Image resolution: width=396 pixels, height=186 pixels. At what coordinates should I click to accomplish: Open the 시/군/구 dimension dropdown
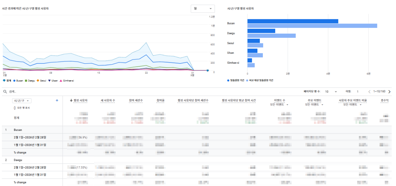point(22,101)
